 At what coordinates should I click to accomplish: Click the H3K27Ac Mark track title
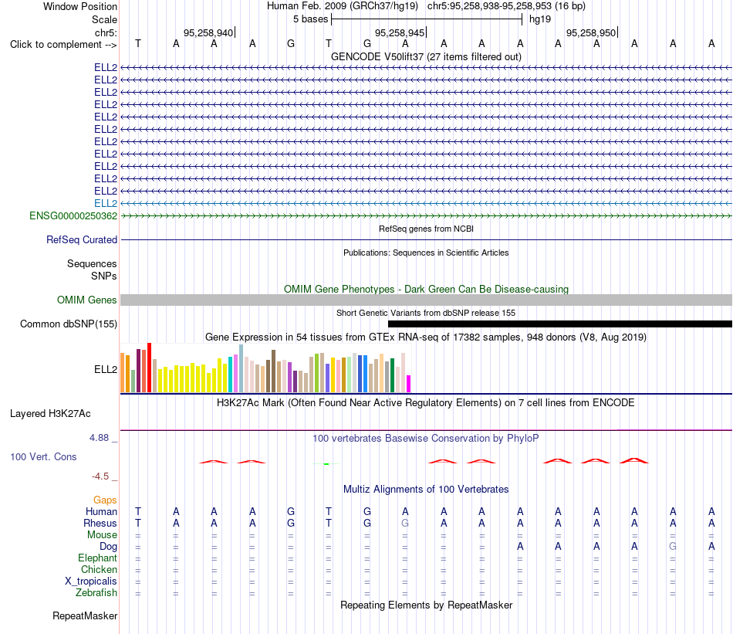pos(426,403)
